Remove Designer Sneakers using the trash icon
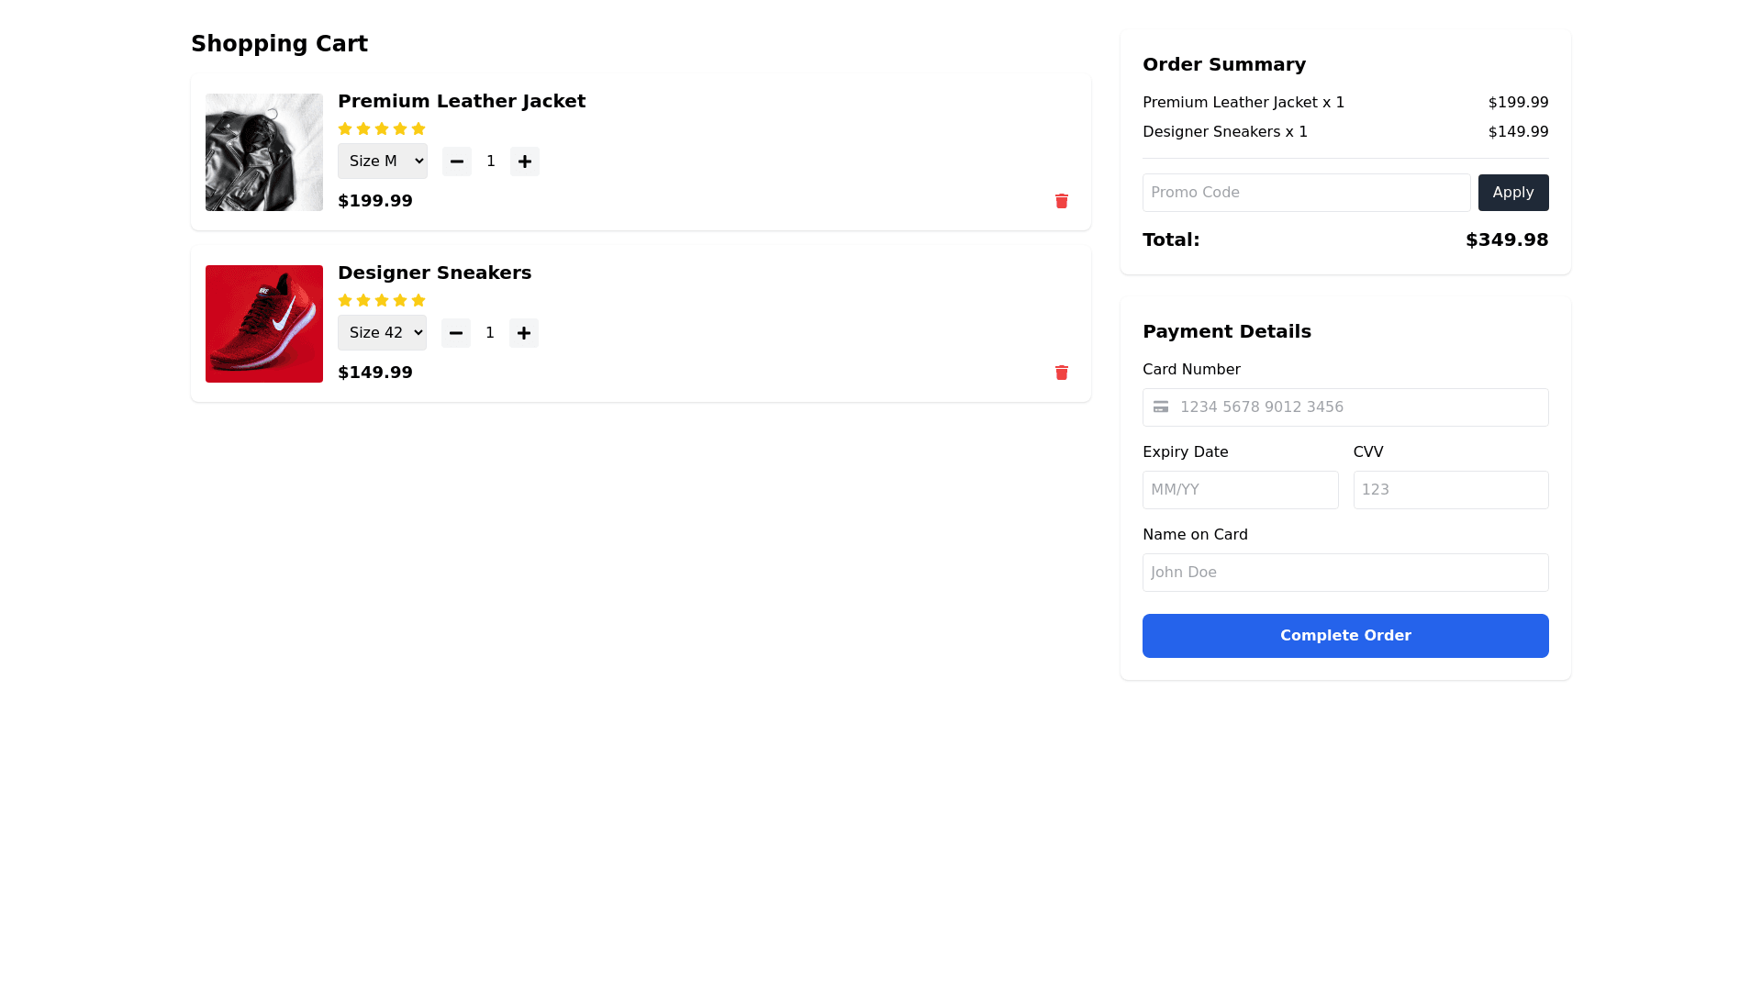Image resolution: width=1762 pixels, height=991 pixels. tap(1062, 373)
